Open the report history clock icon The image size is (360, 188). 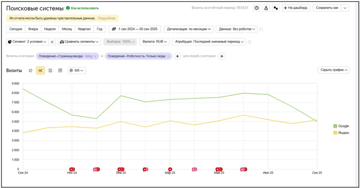click(x=256, y=8)
